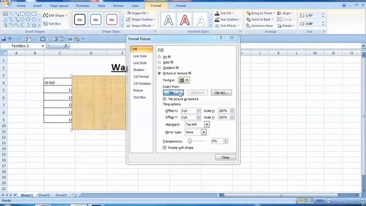Select 3-D Rotation category in dialog

coord(142,84)
